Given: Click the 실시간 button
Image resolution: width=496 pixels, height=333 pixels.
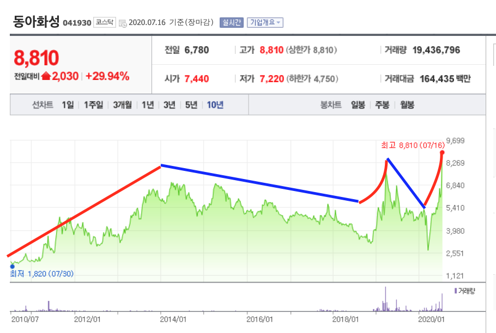Looking at the screenshot, I should (x=232, y=22).
